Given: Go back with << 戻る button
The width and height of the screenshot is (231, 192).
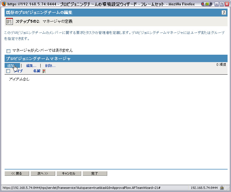Looking at the screenshot, I should tap(17, 173).
